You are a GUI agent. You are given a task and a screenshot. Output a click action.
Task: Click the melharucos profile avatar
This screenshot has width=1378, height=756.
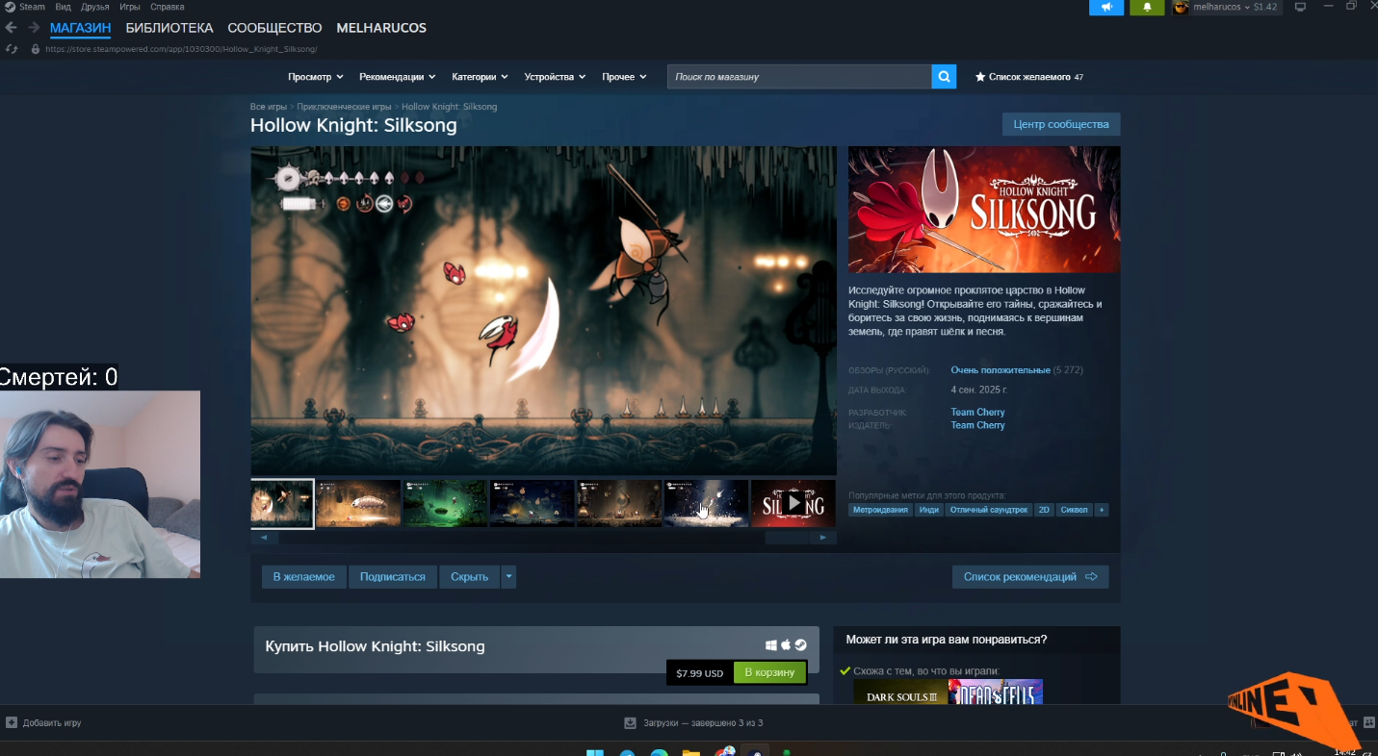[x=1181, y=8]
